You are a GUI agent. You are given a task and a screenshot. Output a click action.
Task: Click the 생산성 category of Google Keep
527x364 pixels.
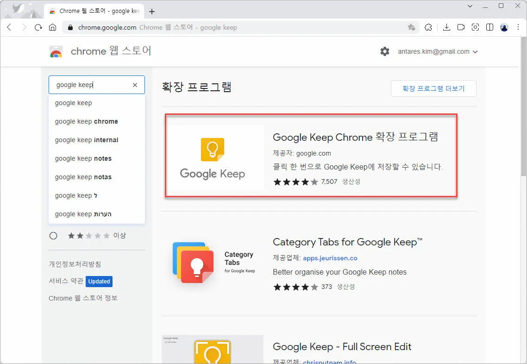click(x=351, y=182)
